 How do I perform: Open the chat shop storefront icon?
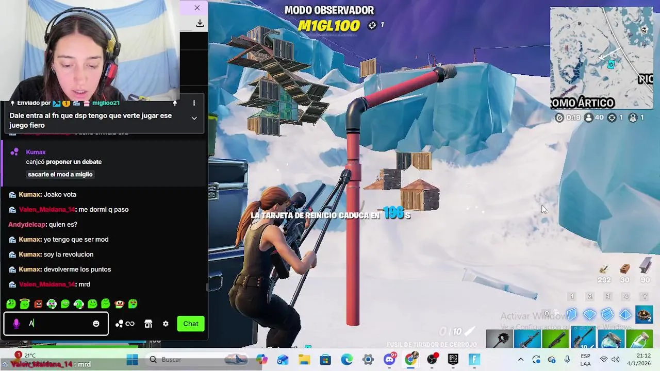(148, 324)
